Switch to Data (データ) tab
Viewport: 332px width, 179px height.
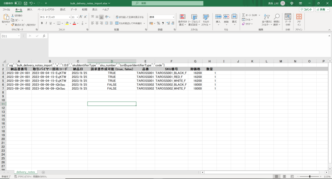pos(74,9)
